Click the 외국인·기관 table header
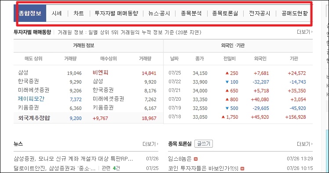This screenshot has height=173, width=329. [233, 46]
